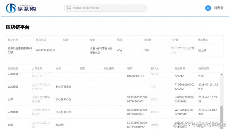The image size is (229, 129).
Task: Select the 生成标签 row type cell
Action: click(x=13, y=87)
